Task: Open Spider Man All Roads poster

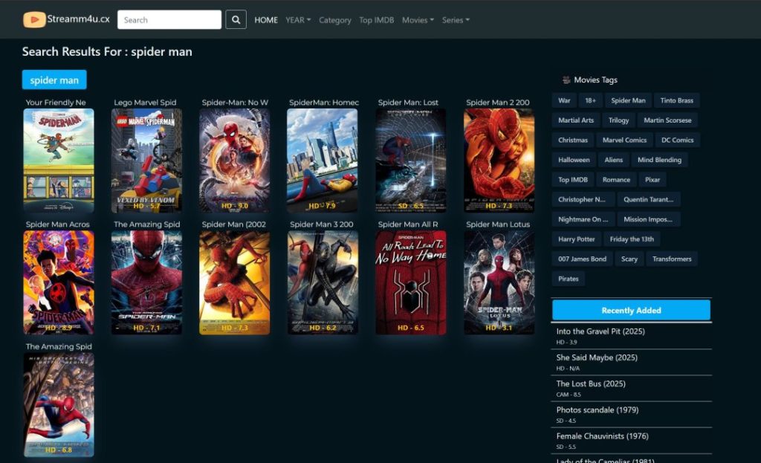Action: 410,282
